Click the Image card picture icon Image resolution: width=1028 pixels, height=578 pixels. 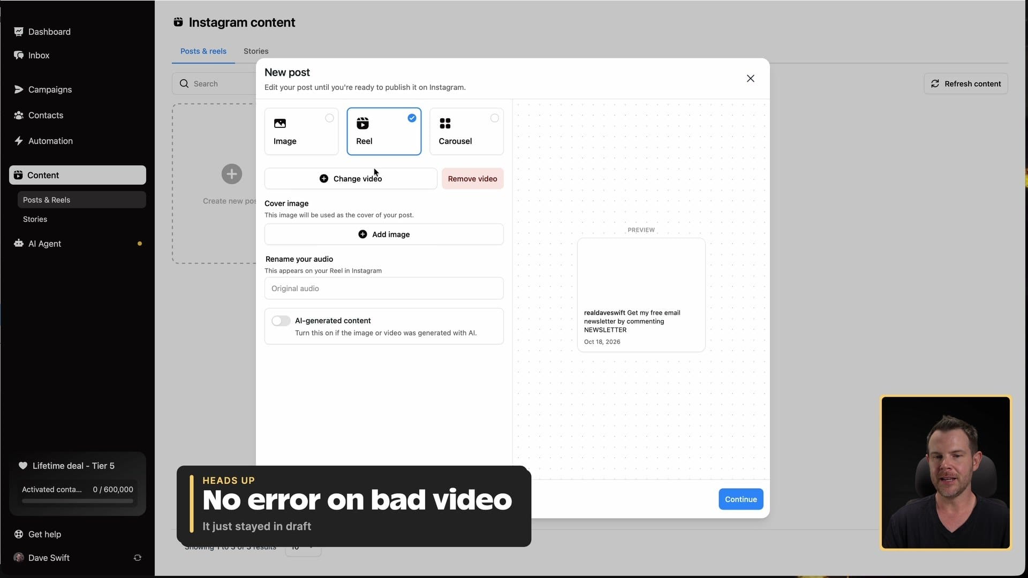[x=280, y=124]
